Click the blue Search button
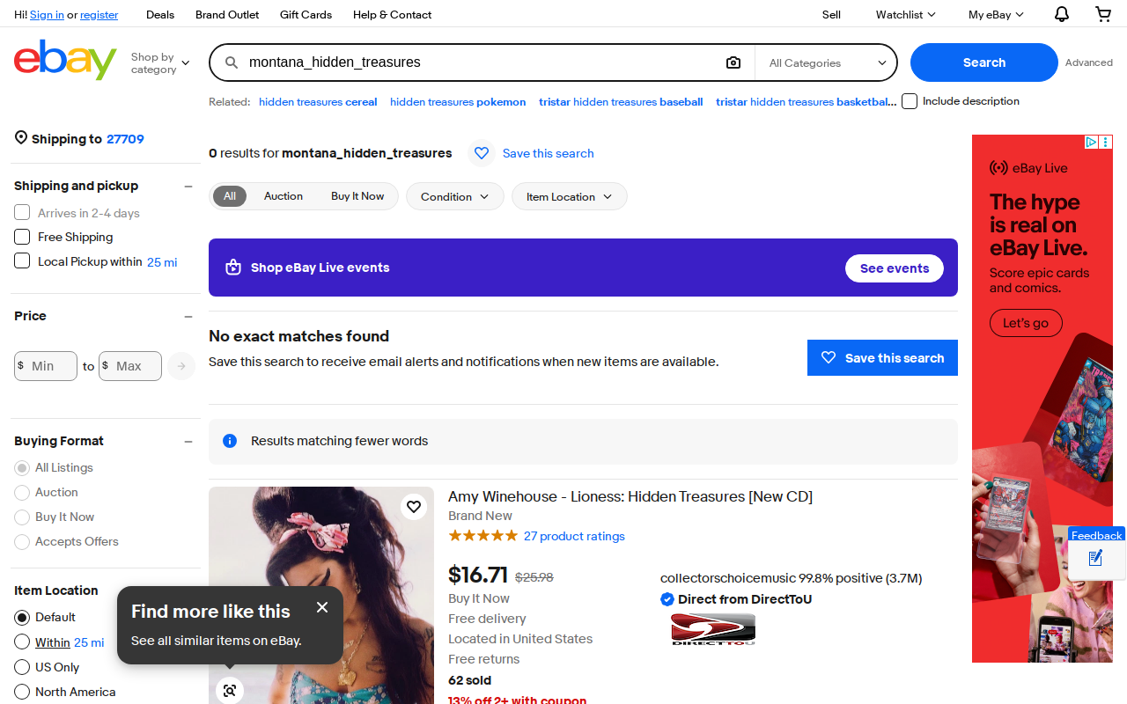Screen dimensions: 1127x704 [983, 62]
